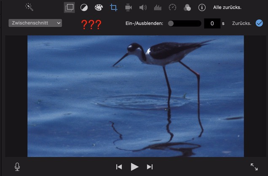Screen dimensions: 268x176
Task: Open the cropping tool
Action: (x=113, y=8)
